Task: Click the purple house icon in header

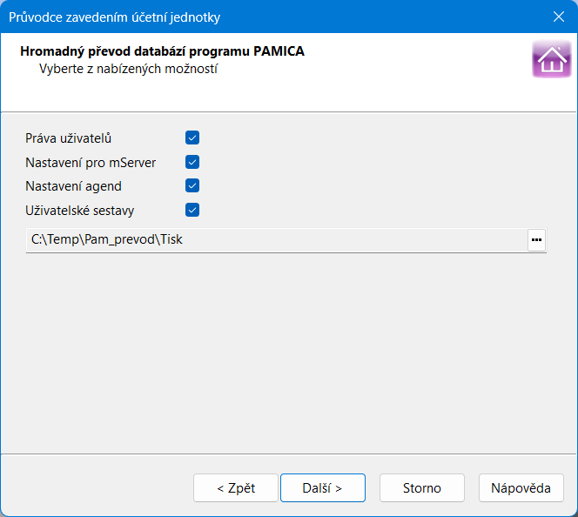Action: coord(551,59)
